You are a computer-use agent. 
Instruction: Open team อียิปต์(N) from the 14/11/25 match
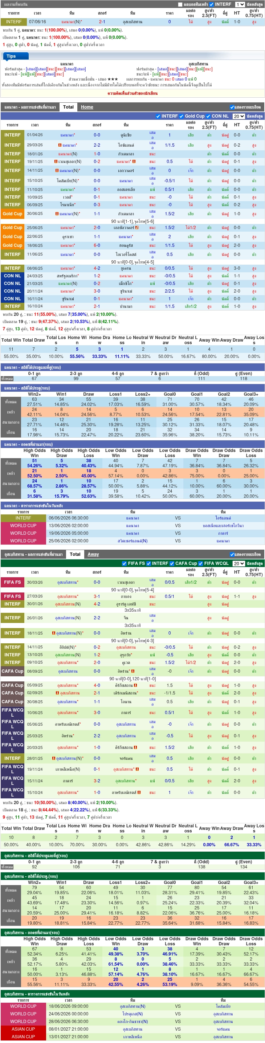(68, 647)
